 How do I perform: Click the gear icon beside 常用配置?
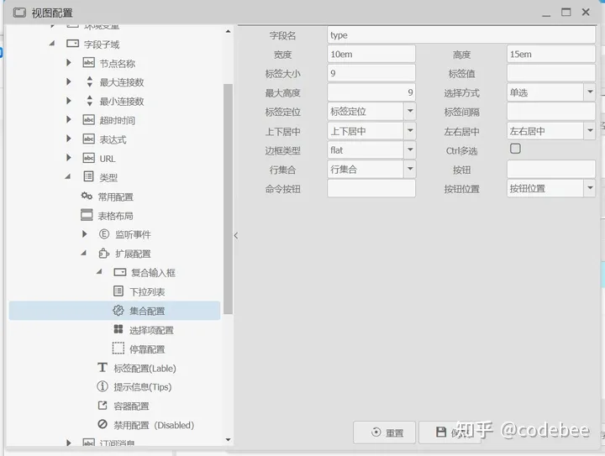pyautogui.click(x=87, y=197)
